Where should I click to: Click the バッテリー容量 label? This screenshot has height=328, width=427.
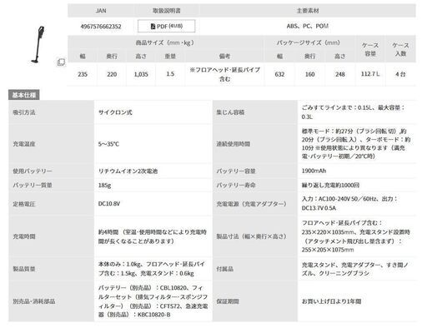pos(236,171)
